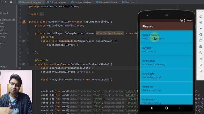This screenshot has width=204, height=114.
Task: Click the 'otiiko' string in code
Action: [x=131, y=95]
